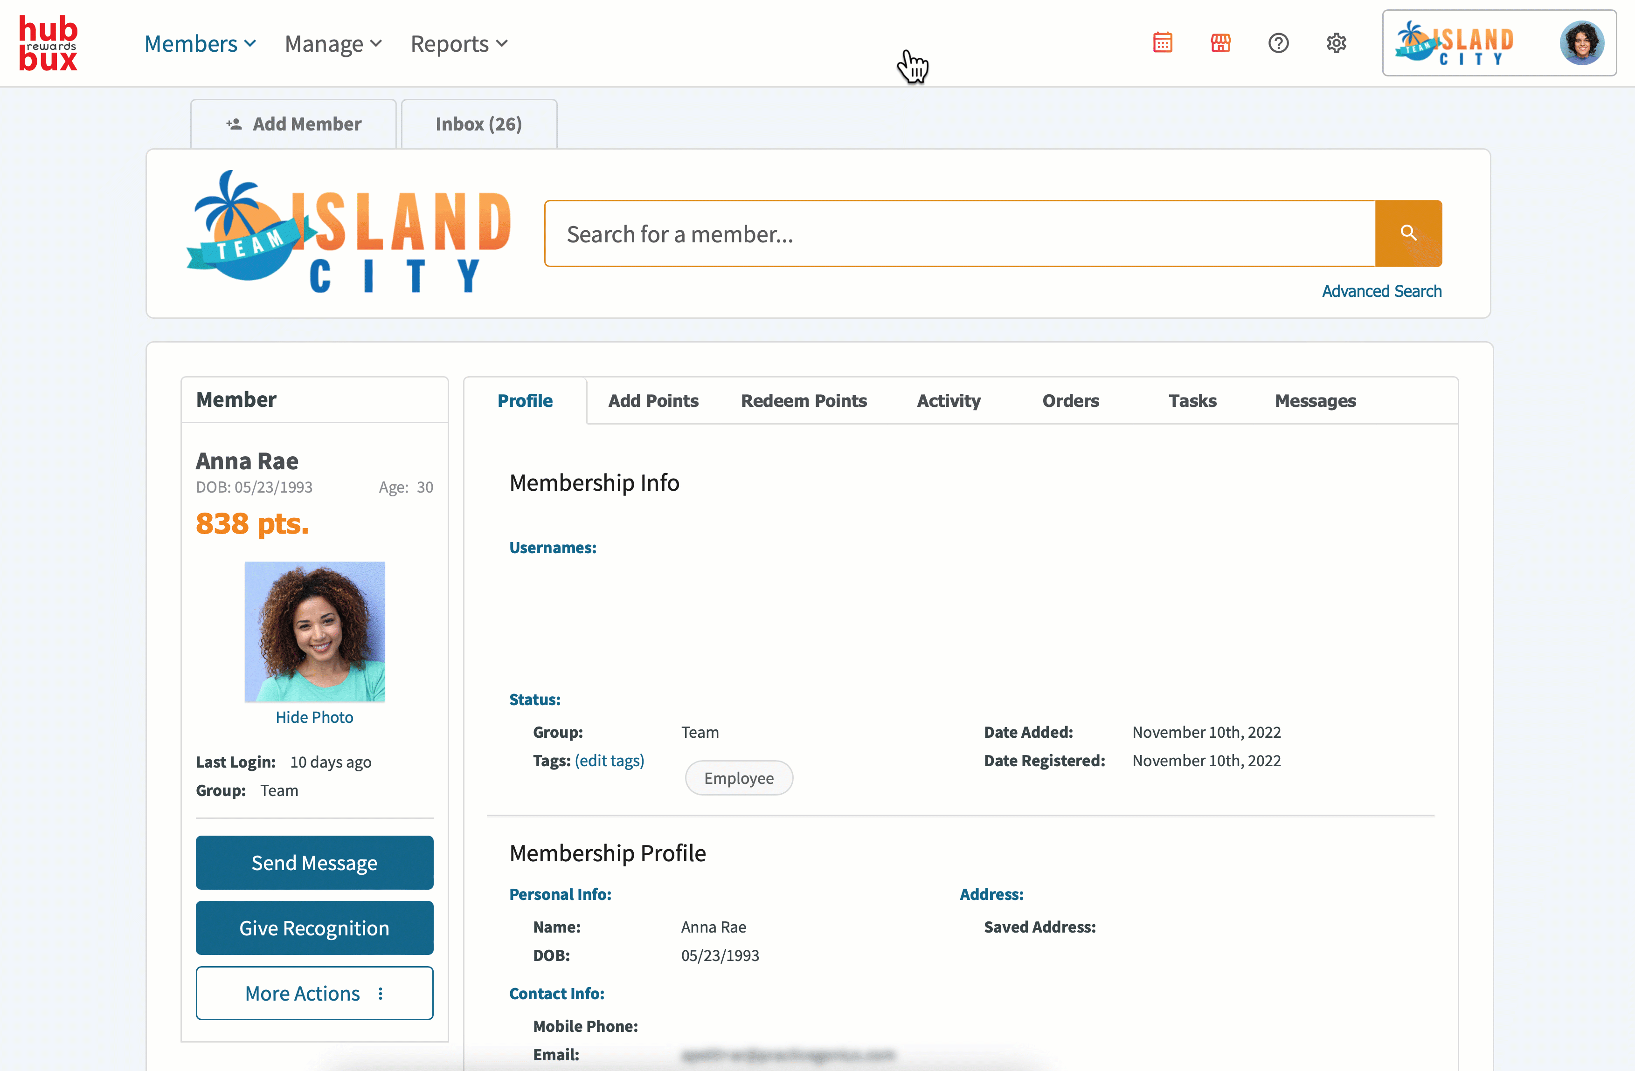
Task: Open the Messages tab
Action: [x=1315, y=401]
